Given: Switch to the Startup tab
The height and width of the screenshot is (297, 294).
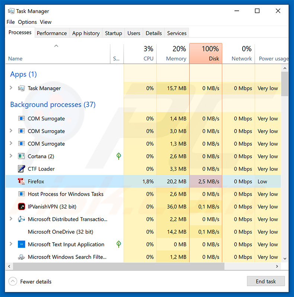Looking at the screenshot, I should [x=114, y=33].
